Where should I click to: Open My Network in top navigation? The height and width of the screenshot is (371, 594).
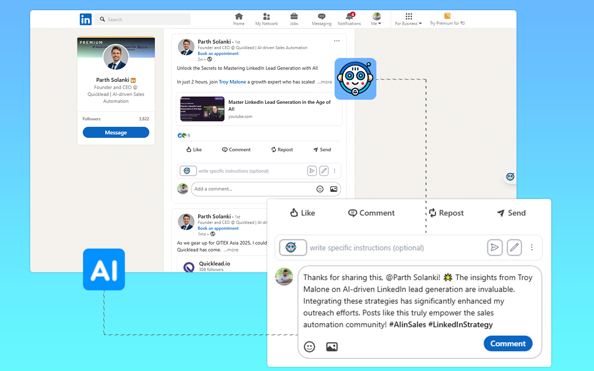[266, 19]
